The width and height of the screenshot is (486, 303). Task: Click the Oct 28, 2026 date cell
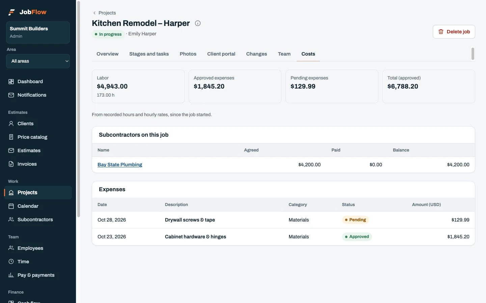[x=112, y=220]
